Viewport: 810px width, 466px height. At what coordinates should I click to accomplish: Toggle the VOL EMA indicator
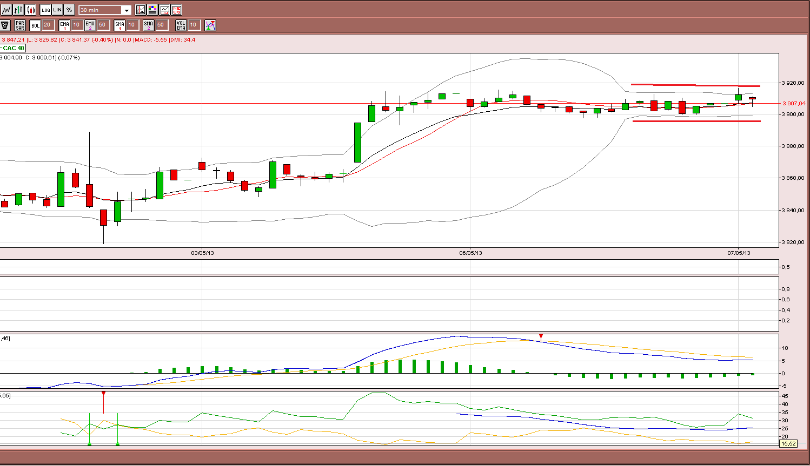coord(181,25)
